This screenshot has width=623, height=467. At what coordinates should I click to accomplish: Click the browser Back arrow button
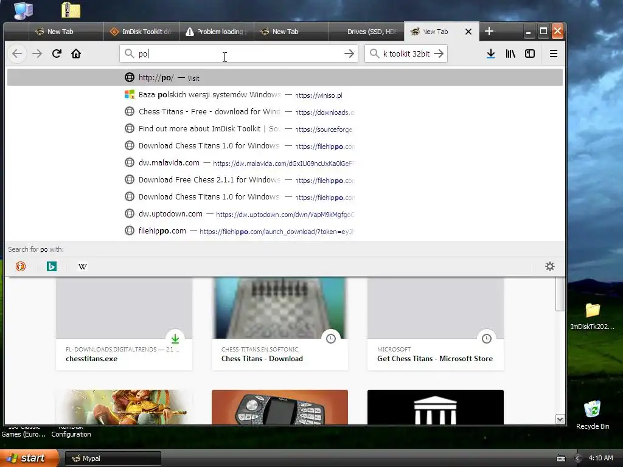pos(17,54)
